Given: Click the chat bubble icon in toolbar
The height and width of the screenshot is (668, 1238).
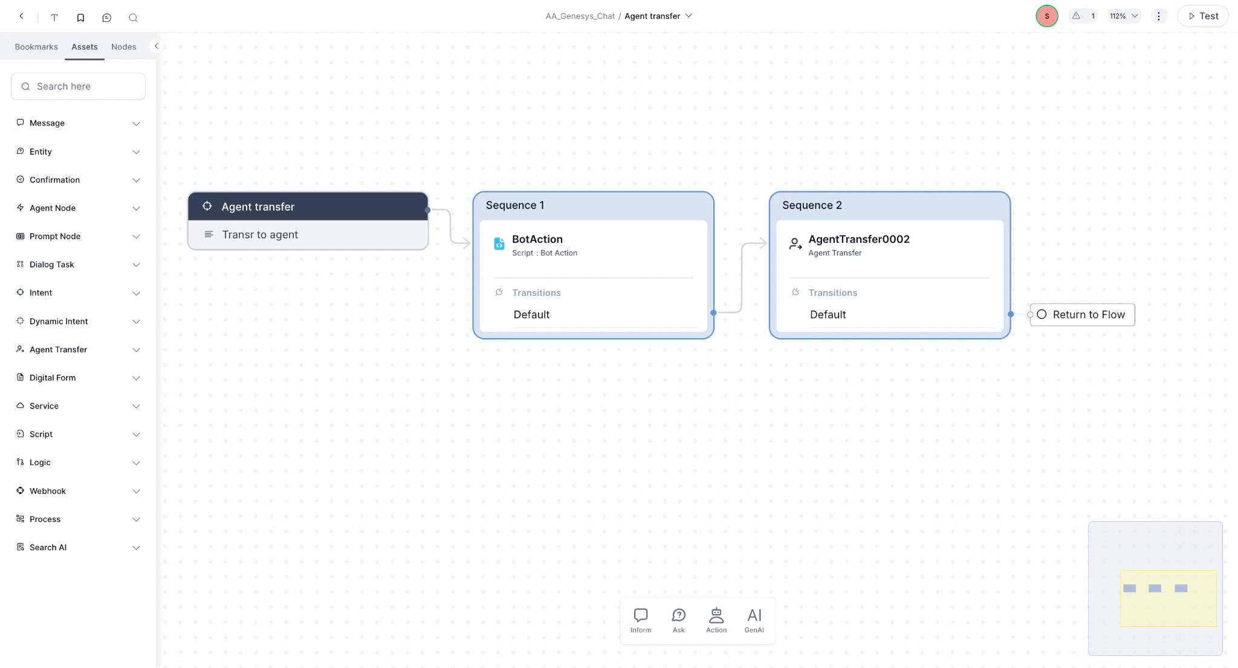Looking at the screenshot, I should (107, 18).
